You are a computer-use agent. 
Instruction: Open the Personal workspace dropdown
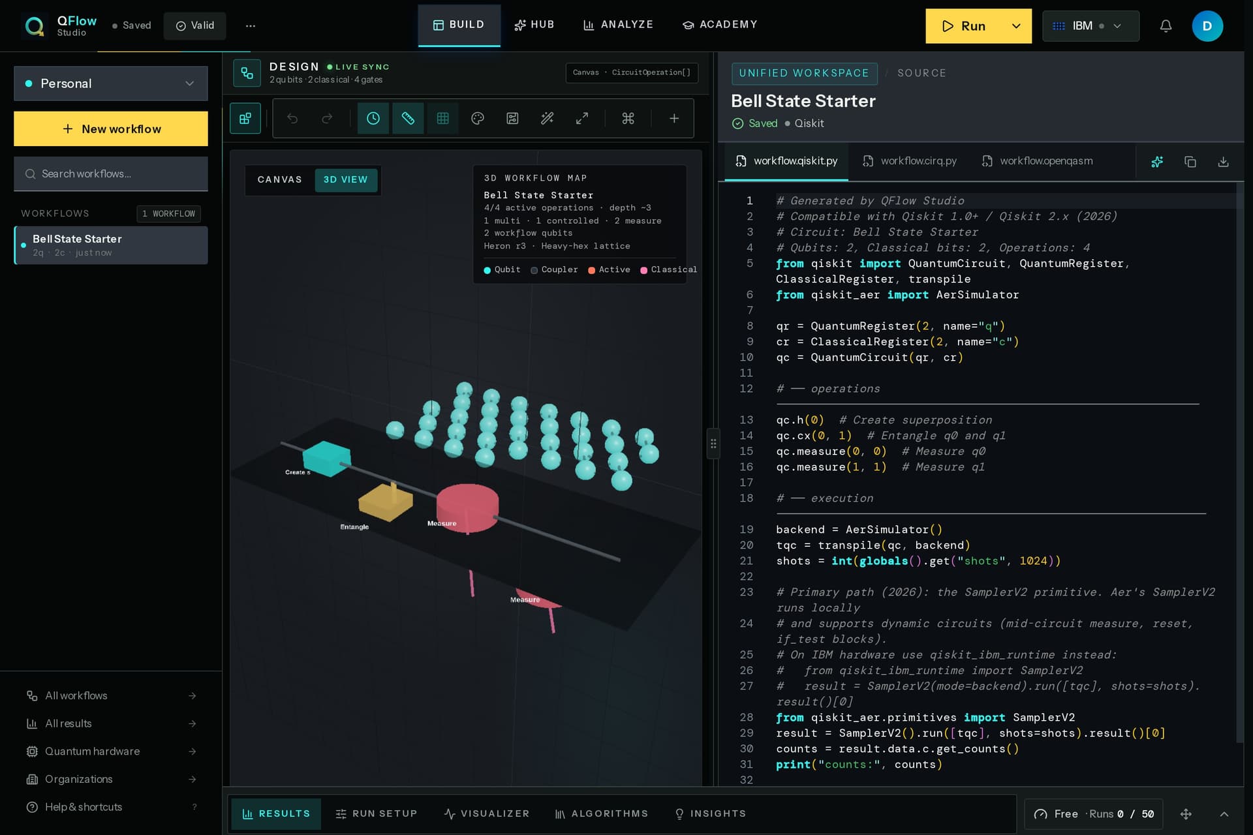click(111, 83)
